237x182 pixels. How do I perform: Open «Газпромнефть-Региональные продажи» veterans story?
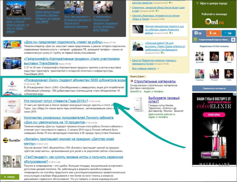coord(105,23)
